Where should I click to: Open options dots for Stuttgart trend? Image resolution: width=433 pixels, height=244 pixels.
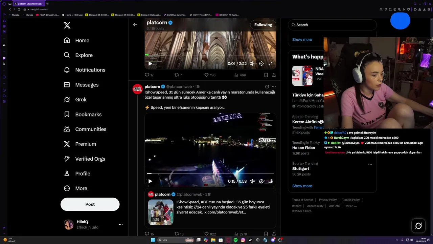tap(370, 164)
